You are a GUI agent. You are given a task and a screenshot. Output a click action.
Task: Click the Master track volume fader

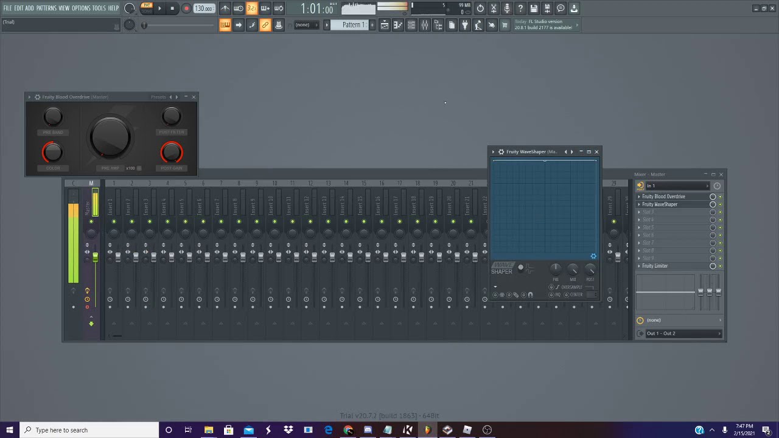click(x=95, y=259)
